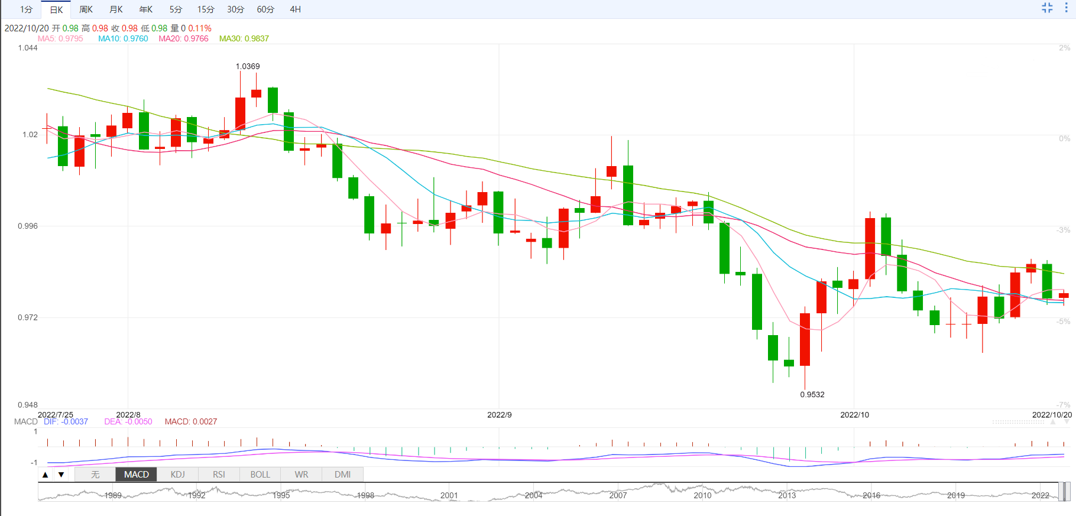Screen dimensions: 1076x516
Task: Click the 1.044 price axis label
Action: click(x=28, y=48)
